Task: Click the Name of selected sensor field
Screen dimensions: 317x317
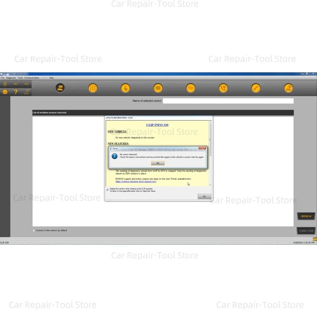Action: pyautogui.click(x=228, y=101)
